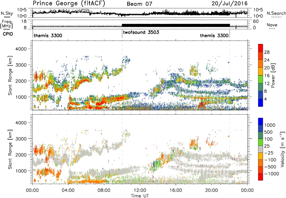Click the velocity colorbar tick '-1000'

[x=272, y=174]
